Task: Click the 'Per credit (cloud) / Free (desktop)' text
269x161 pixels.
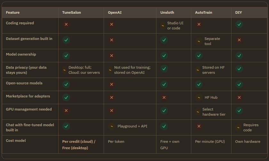Action: tap(79, 145)
